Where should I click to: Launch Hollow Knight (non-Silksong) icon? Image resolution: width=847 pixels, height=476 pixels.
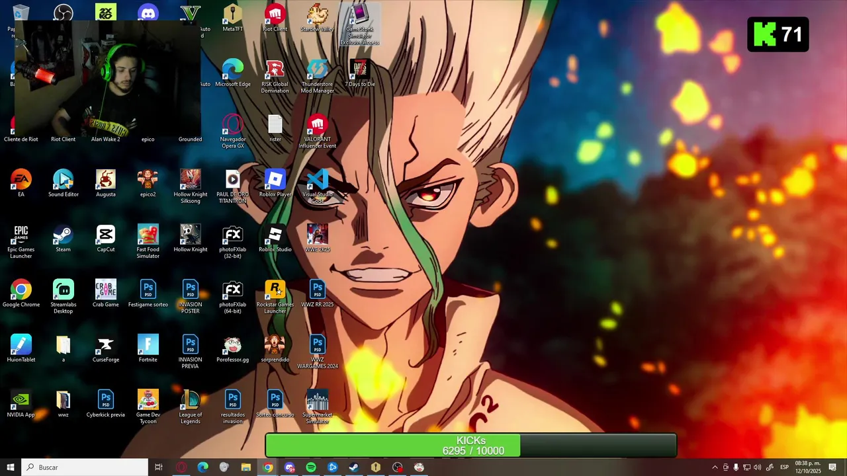click(191, 239)
